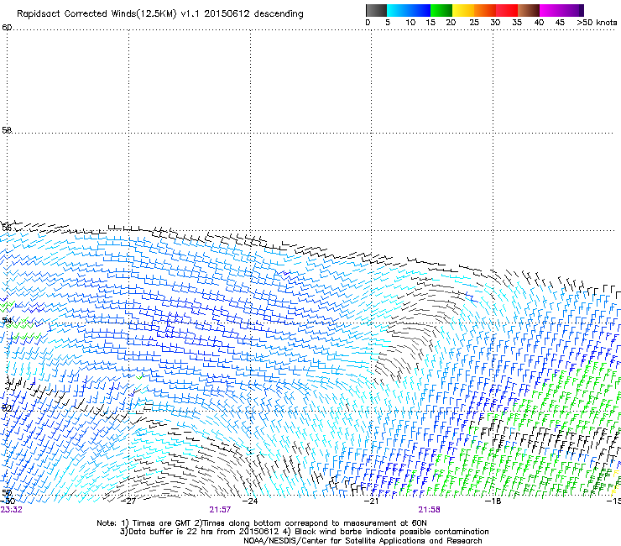Click the latitude label '54'
621x546 pixels.
(7, 320)
